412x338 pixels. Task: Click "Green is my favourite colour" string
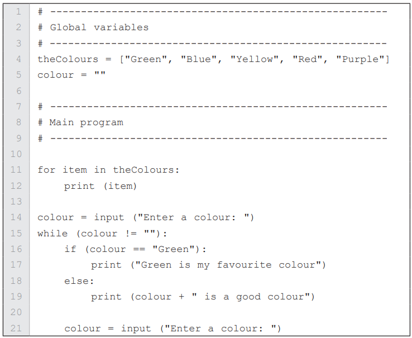click(228, 265)
